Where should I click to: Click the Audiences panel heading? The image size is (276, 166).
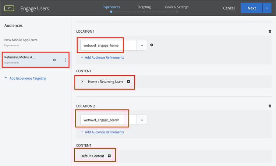[13, 25]
